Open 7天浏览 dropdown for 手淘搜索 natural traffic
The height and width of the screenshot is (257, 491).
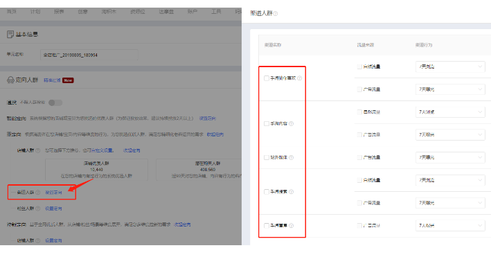[x=450, y=180]
